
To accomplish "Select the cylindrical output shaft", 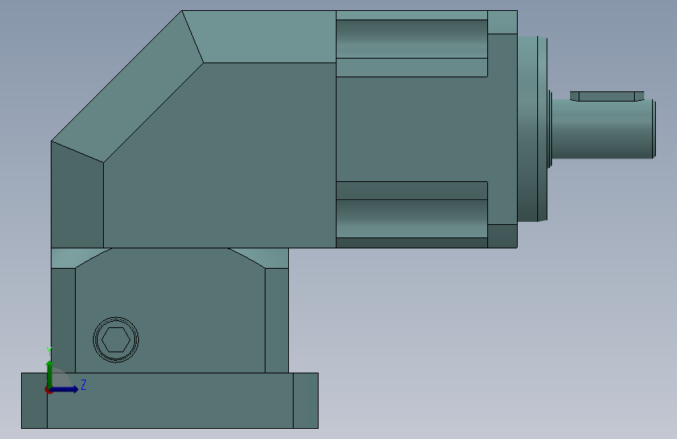I will [604, 129].
